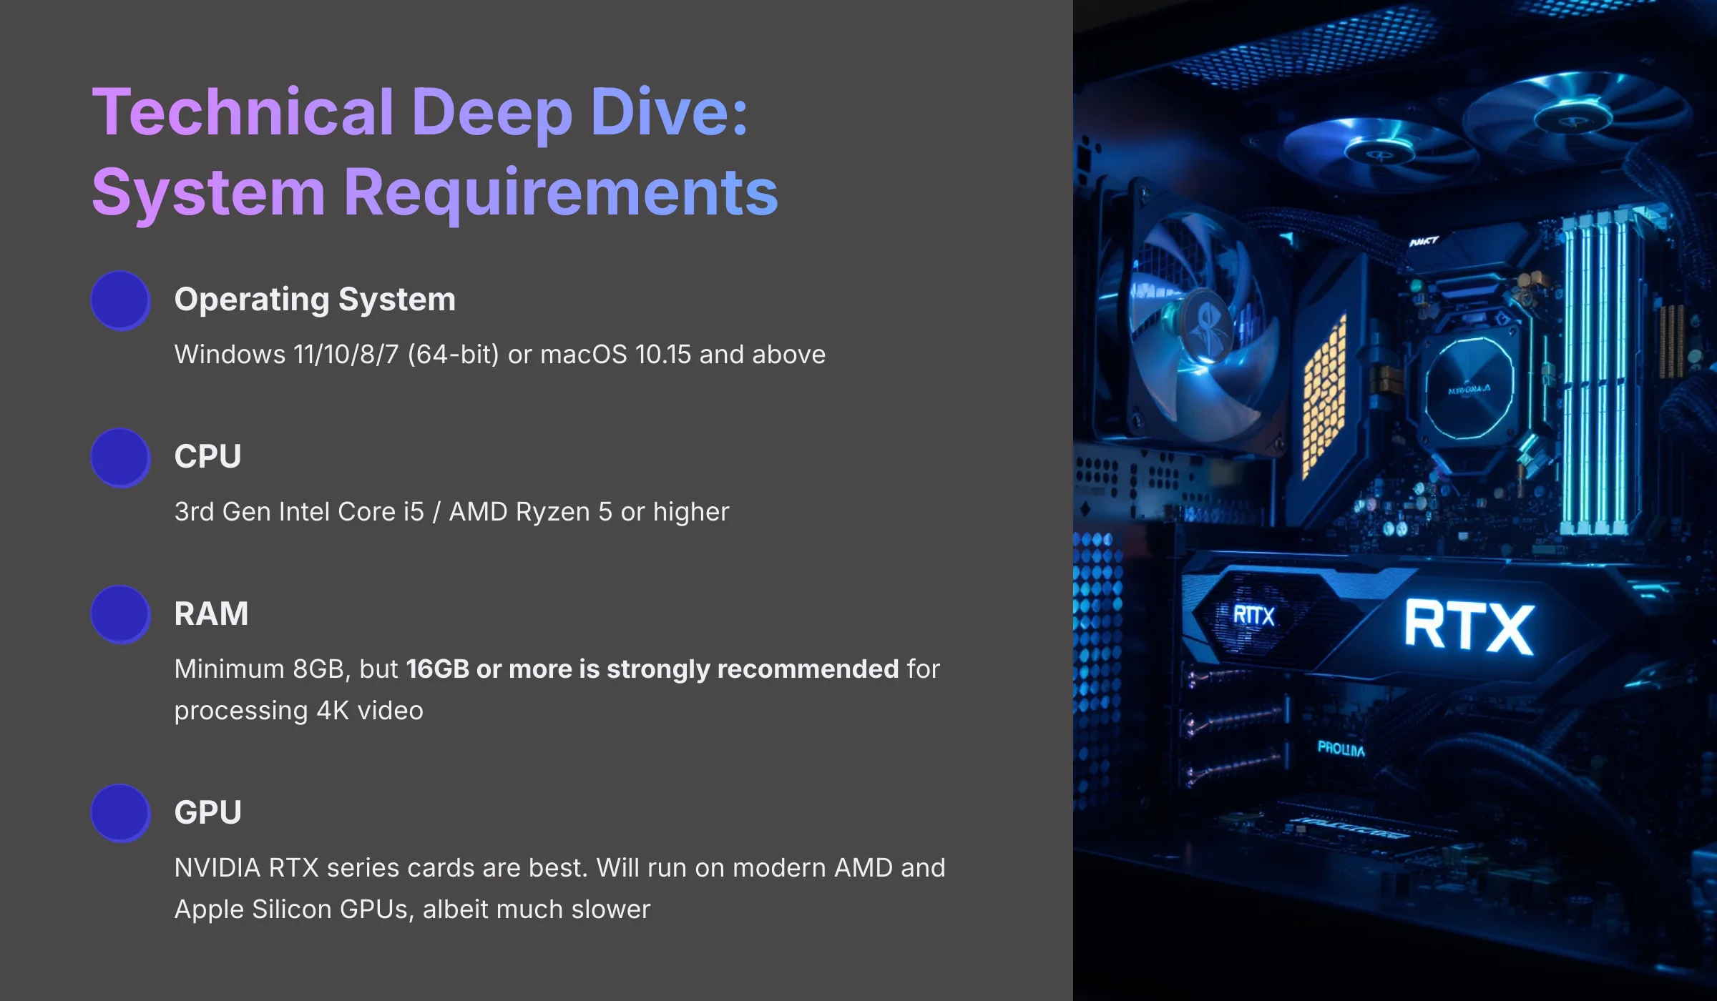Select the 'RAM' heading
Viewport: 1717px width, 1001px height.
pos(212,614)
